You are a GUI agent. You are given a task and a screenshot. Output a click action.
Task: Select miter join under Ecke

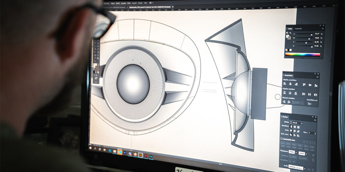[291, 130]
